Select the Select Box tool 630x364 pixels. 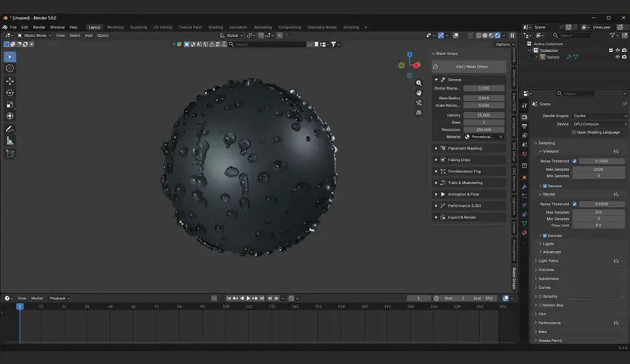pos(10,56)
